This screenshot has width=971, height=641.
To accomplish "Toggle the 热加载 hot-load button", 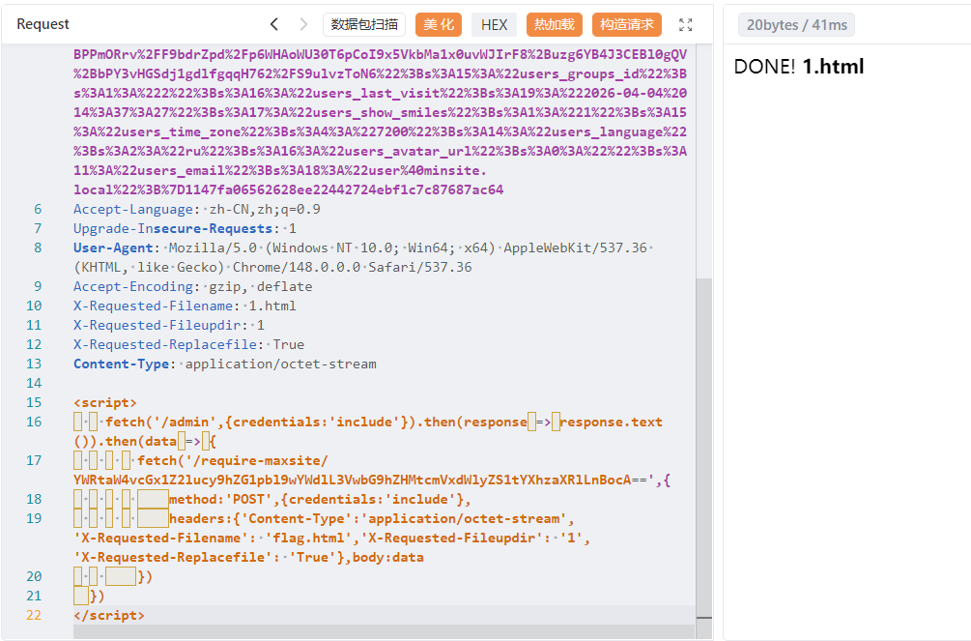I will [555, 25].
